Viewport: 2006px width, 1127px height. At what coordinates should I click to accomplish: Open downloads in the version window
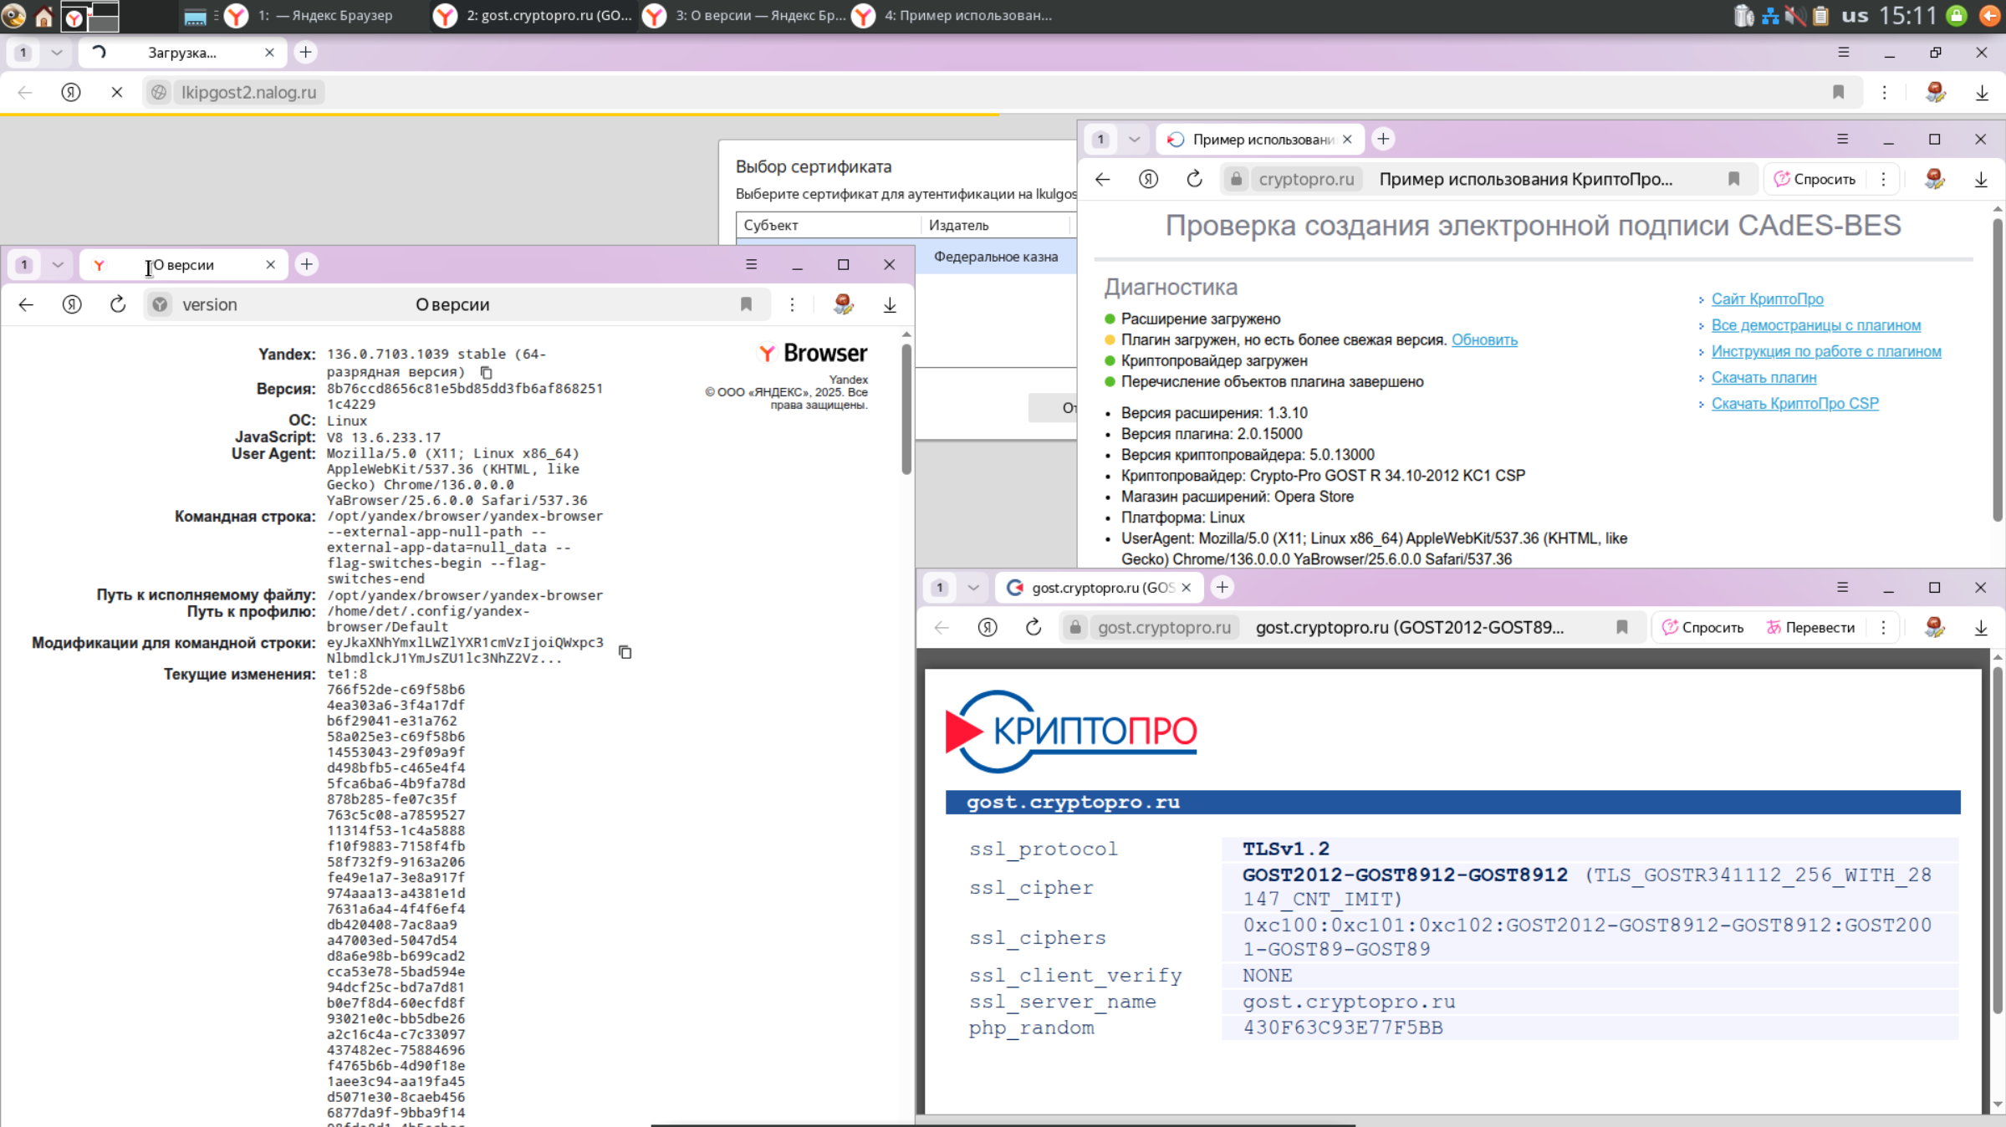click(x=890, y=305)
